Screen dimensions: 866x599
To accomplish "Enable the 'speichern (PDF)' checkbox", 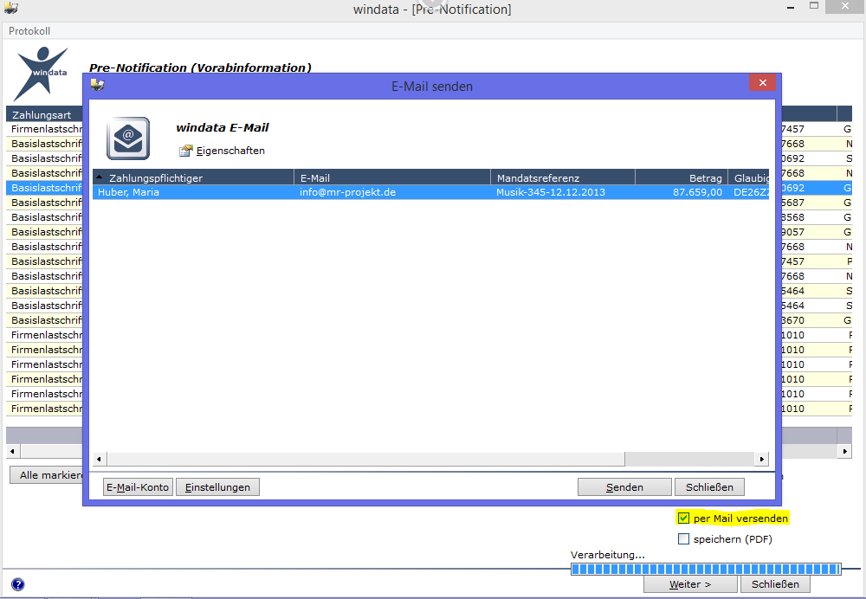I will [684, 538].
